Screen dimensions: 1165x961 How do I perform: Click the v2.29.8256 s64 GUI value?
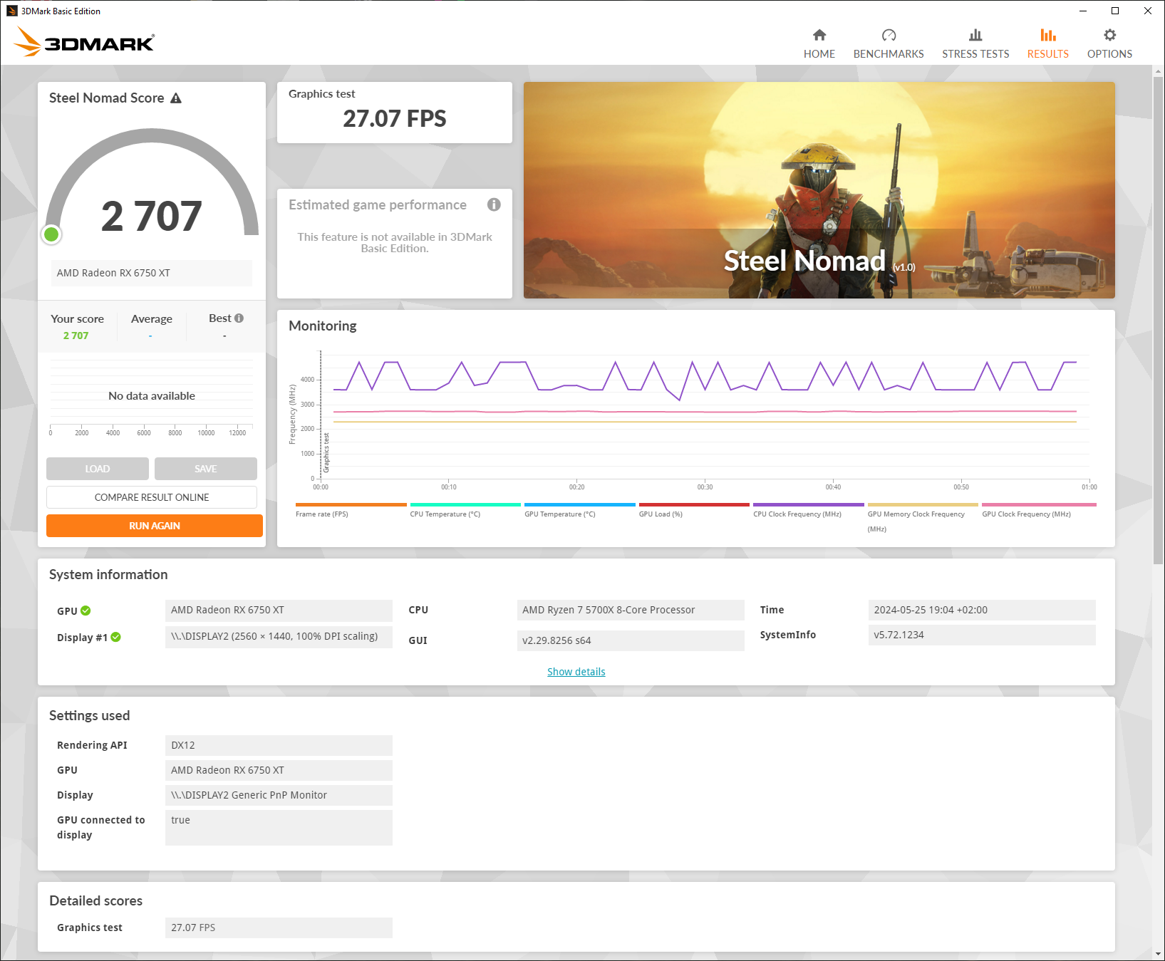(631, 640)
